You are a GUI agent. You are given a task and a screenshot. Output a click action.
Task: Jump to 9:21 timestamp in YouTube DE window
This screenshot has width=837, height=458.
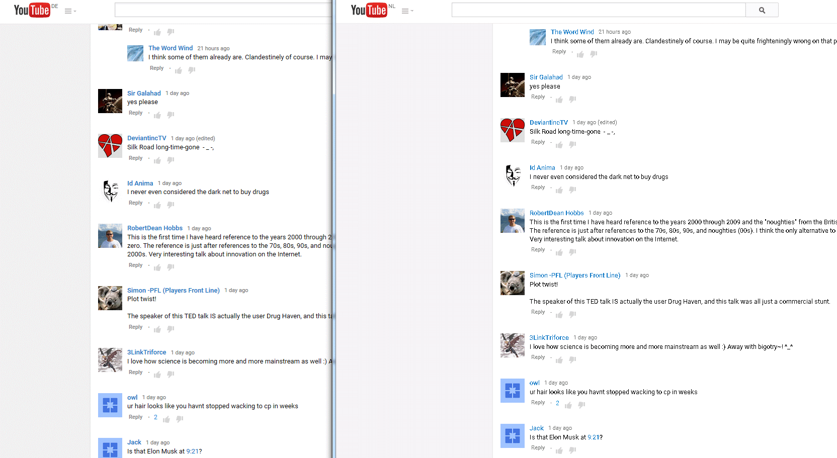pos(192,451)
